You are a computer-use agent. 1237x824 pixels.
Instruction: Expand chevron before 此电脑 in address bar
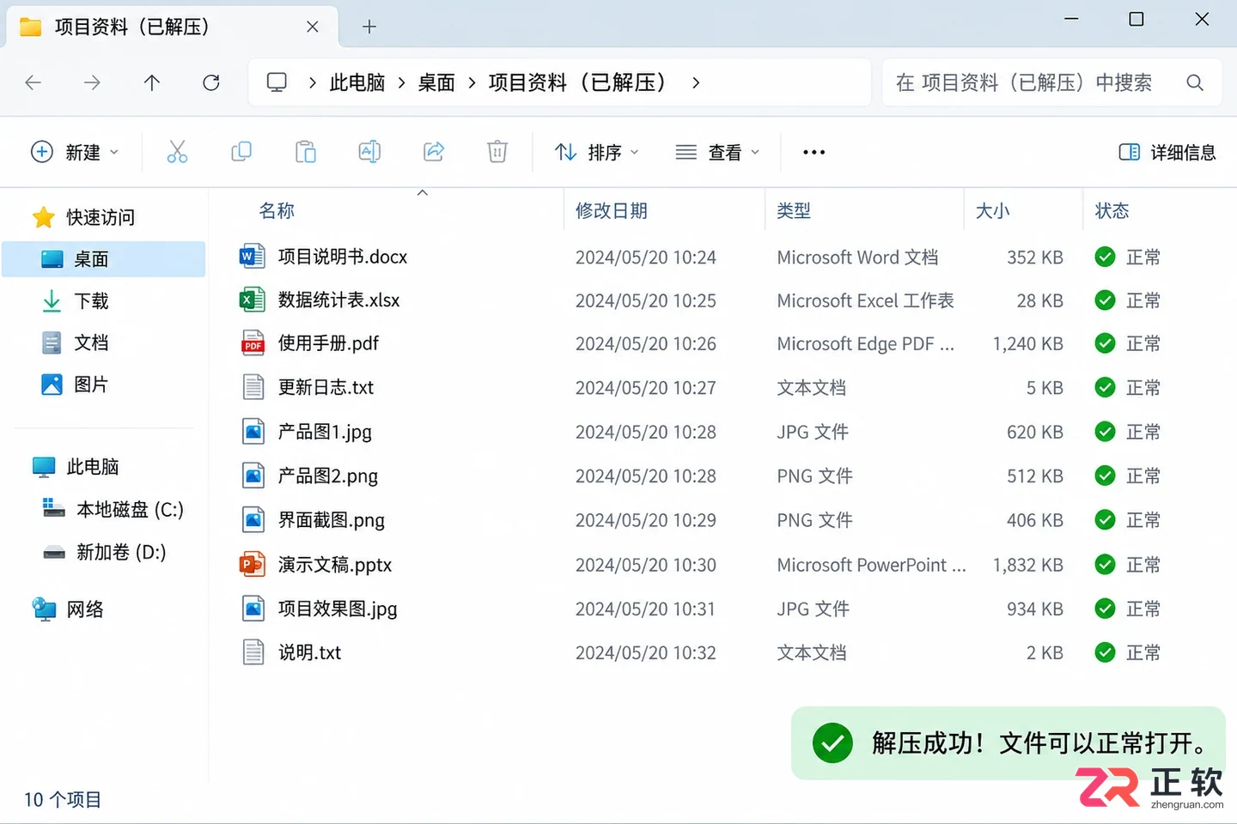tap(312, 82)
